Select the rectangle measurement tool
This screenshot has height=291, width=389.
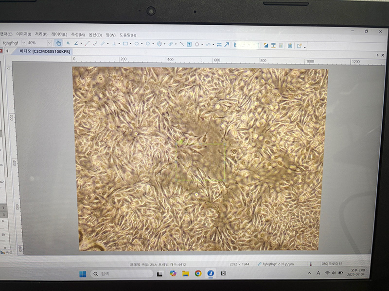click(x=125, y=43)
